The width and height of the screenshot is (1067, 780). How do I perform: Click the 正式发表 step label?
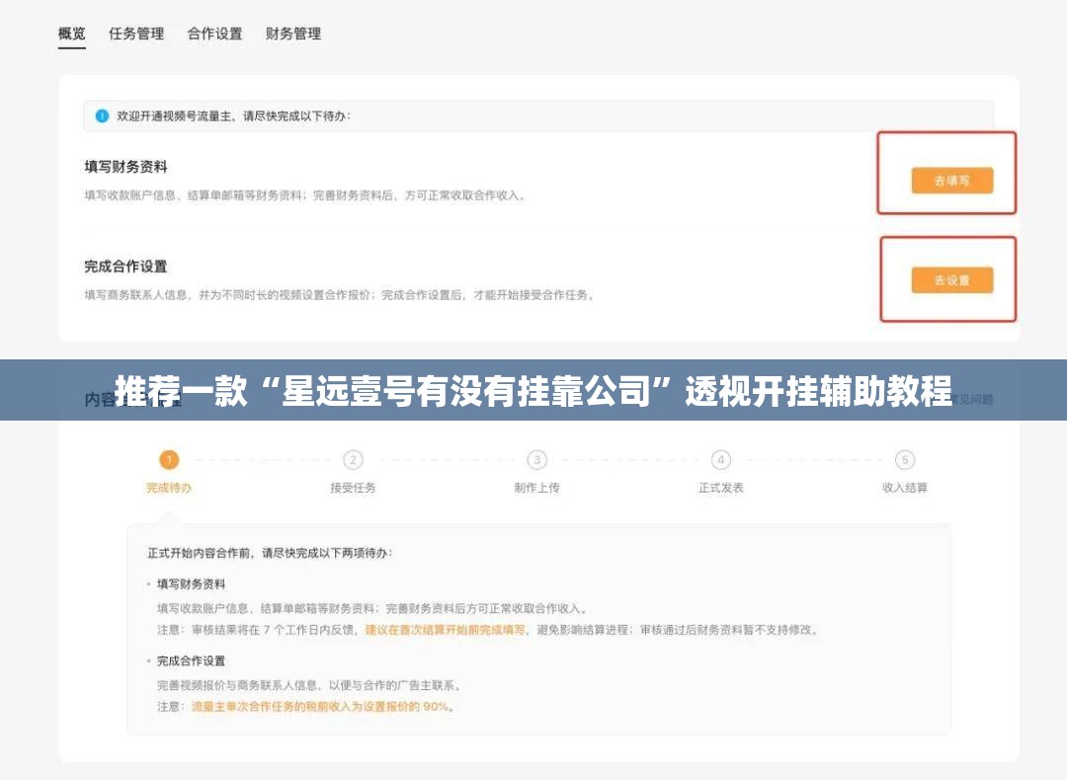720,488
